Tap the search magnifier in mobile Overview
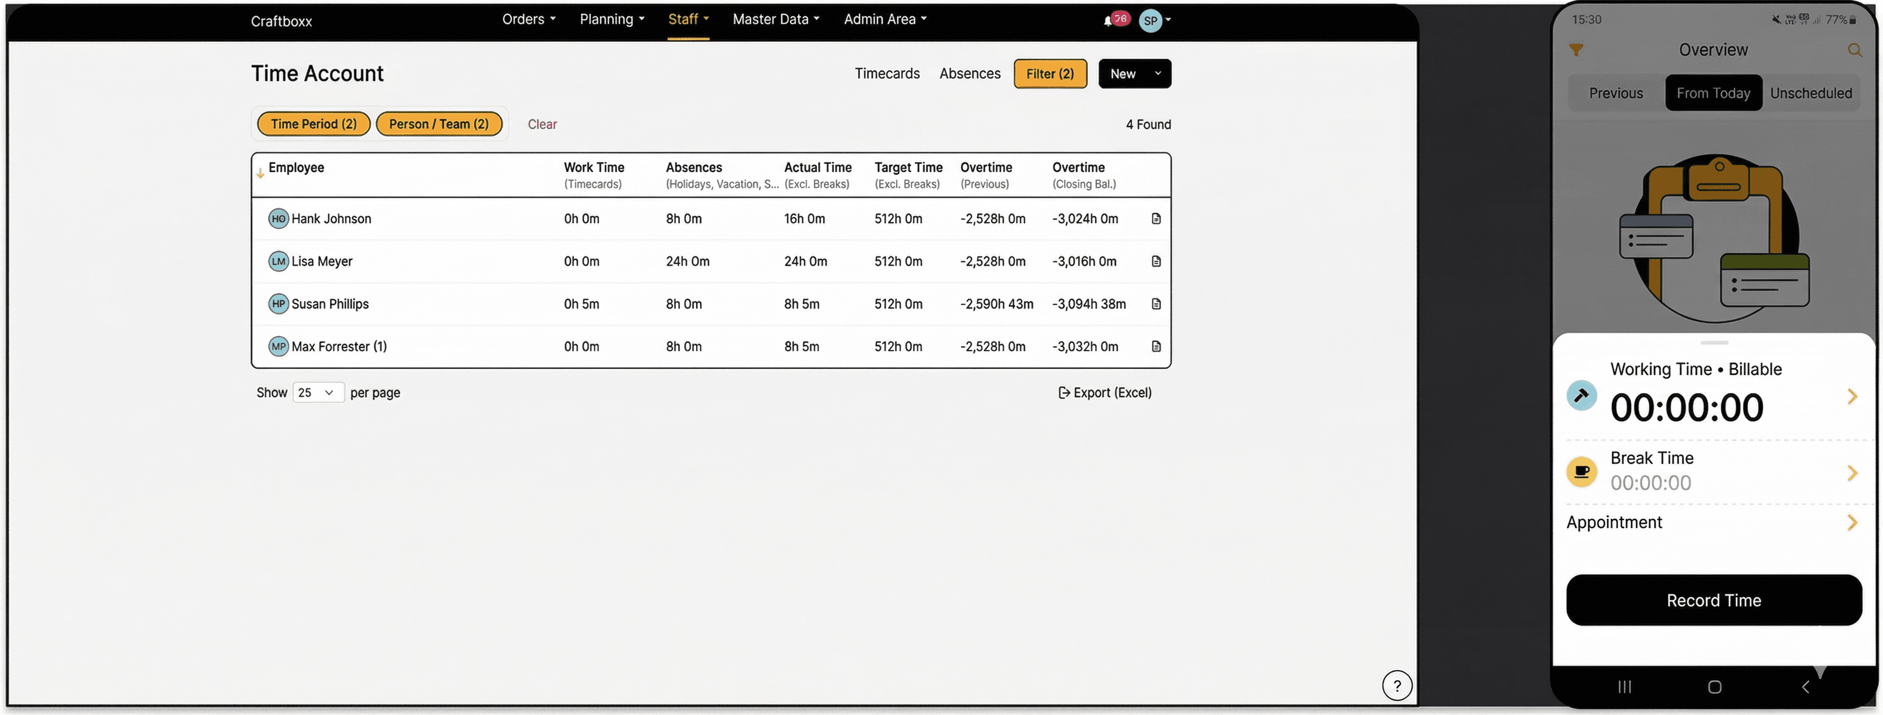The image size is (1883, 715). (x=1854, y=50)
